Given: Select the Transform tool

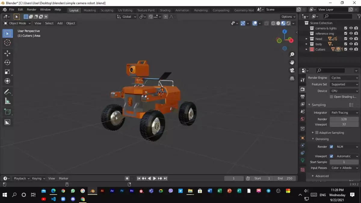Looking at the screenshot, I should pos(8,81).
